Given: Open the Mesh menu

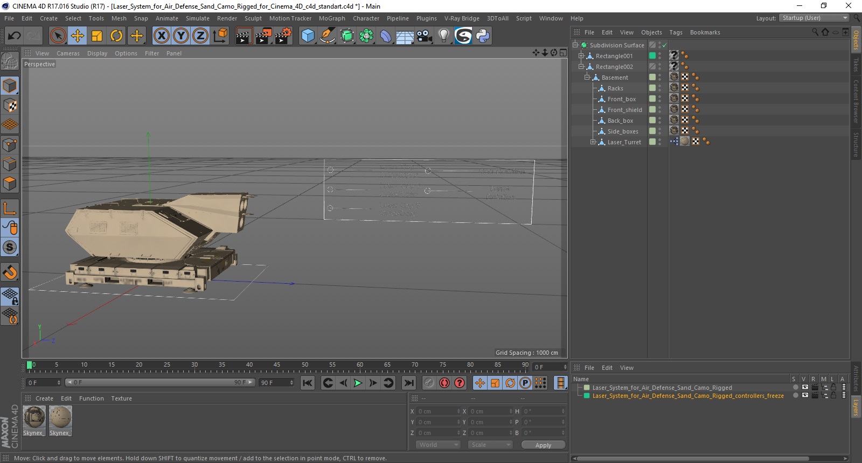Looking at the screenshot, I should (119, 18).
